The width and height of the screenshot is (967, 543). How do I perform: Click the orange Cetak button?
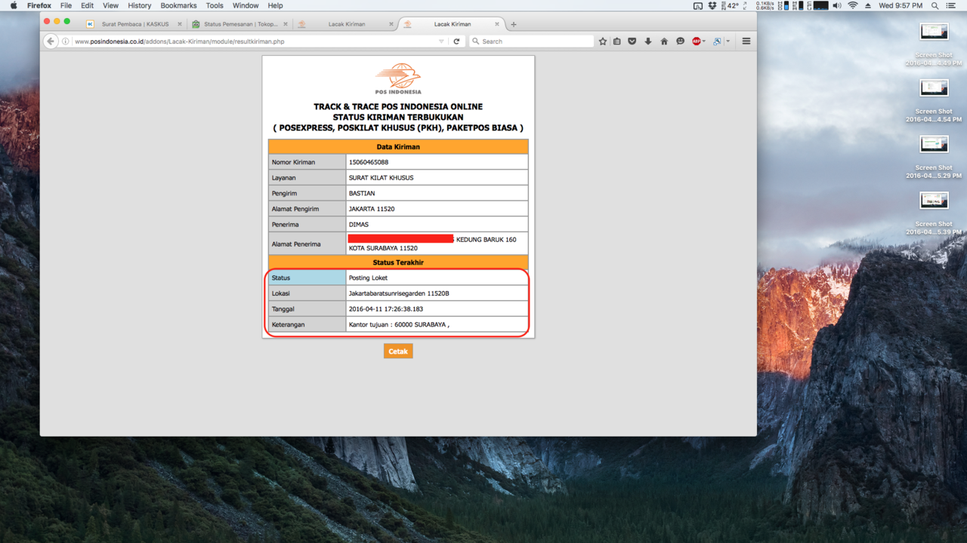(x=398, y=351)
